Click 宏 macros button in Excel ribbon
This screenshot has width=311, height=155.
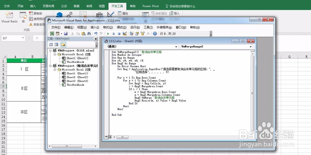click(x=23, y=17)
